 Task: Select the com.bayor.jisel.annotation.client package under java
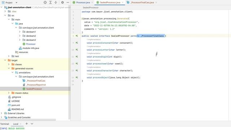(x=38, y=28)
